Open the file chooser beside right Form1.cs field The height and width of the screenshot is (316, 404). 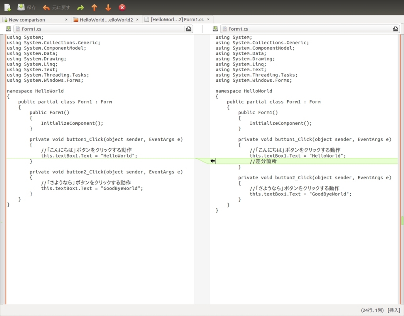[395, 28]
